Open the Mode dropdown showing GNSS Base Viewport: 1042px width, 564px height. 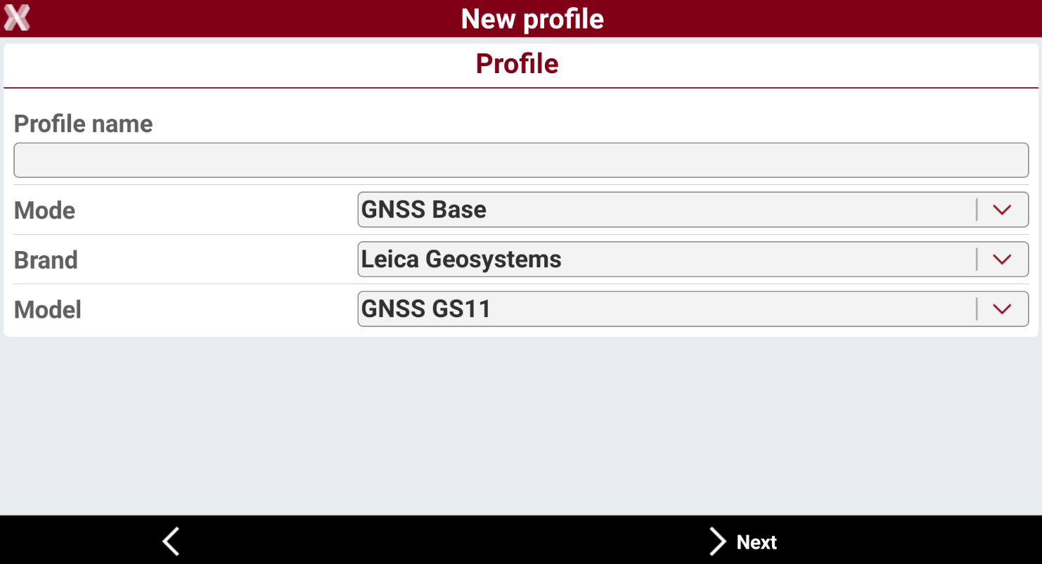[693, 210]
